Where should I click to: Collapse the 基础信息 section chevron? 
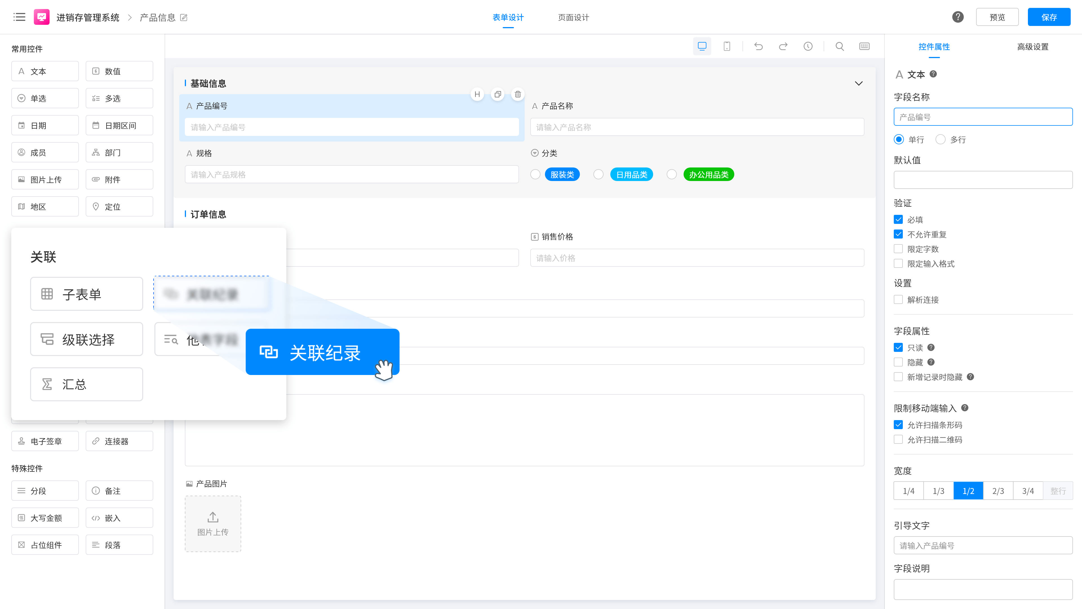(x=859, y=83)
